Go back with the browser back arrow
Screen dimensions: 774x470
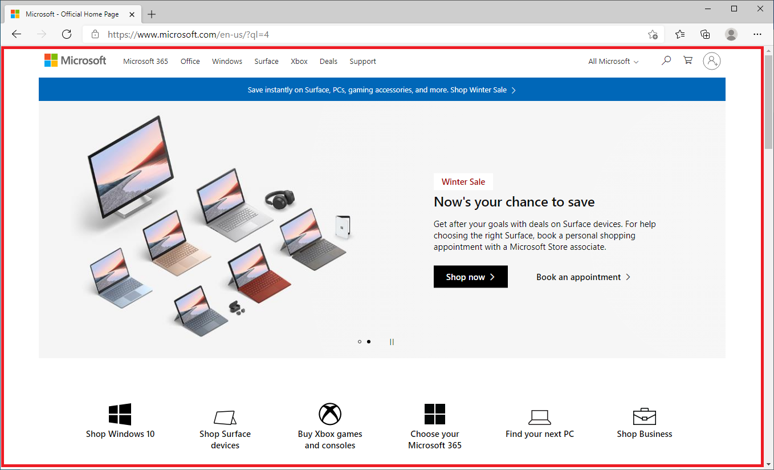[x=17, y=34]
